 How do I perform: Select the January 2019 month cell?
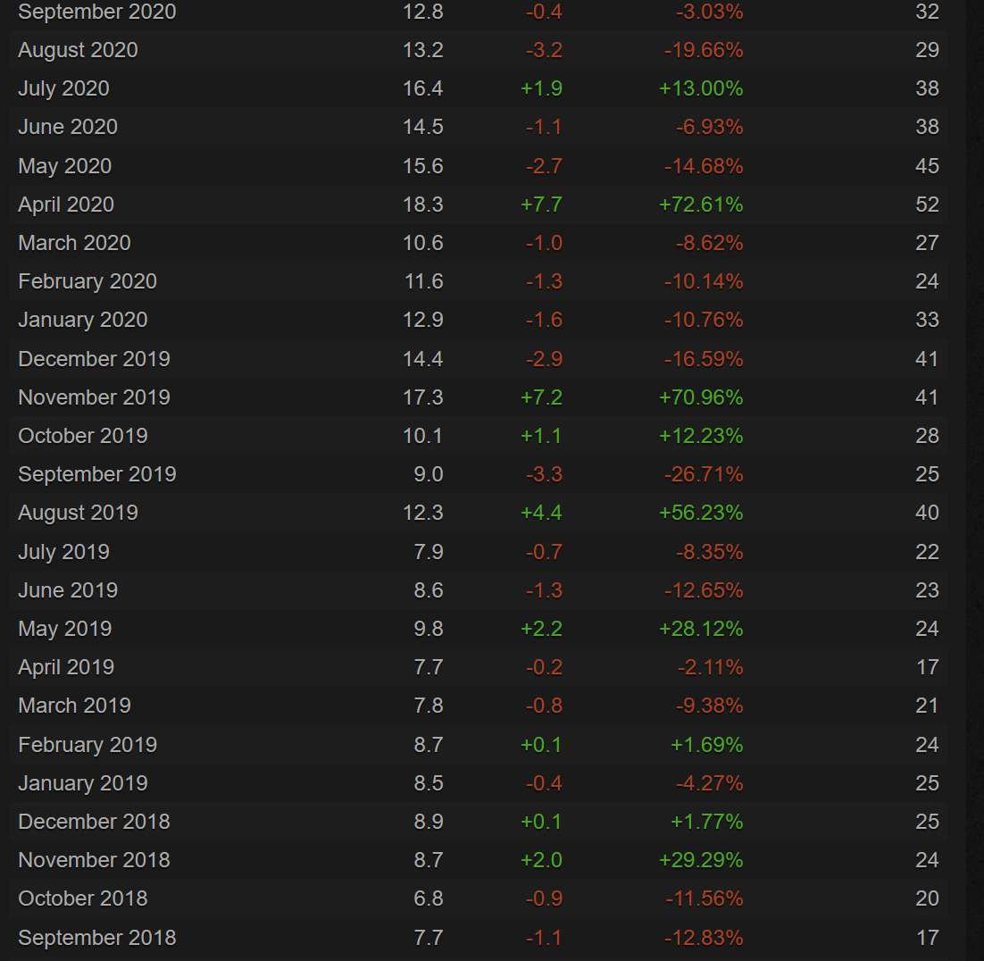(83, 783)
